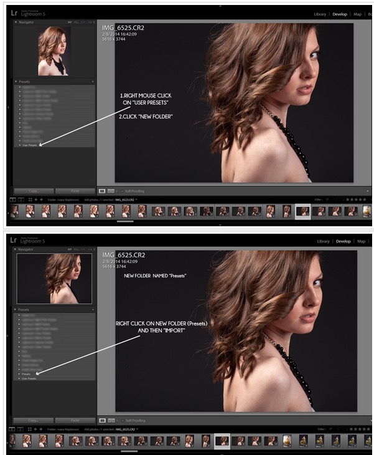Click the Lr logo in top screenshot
This screenshot has height=455, width=374.
click(14, 12)
